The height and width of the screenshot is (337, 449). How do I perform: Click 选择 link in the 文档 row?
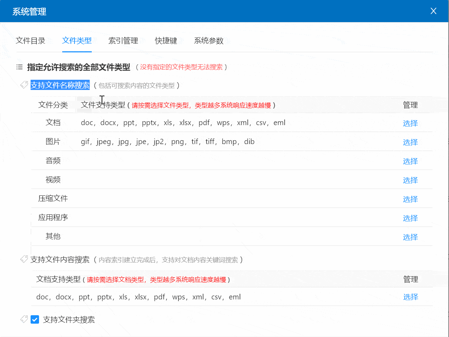(410, 123)
